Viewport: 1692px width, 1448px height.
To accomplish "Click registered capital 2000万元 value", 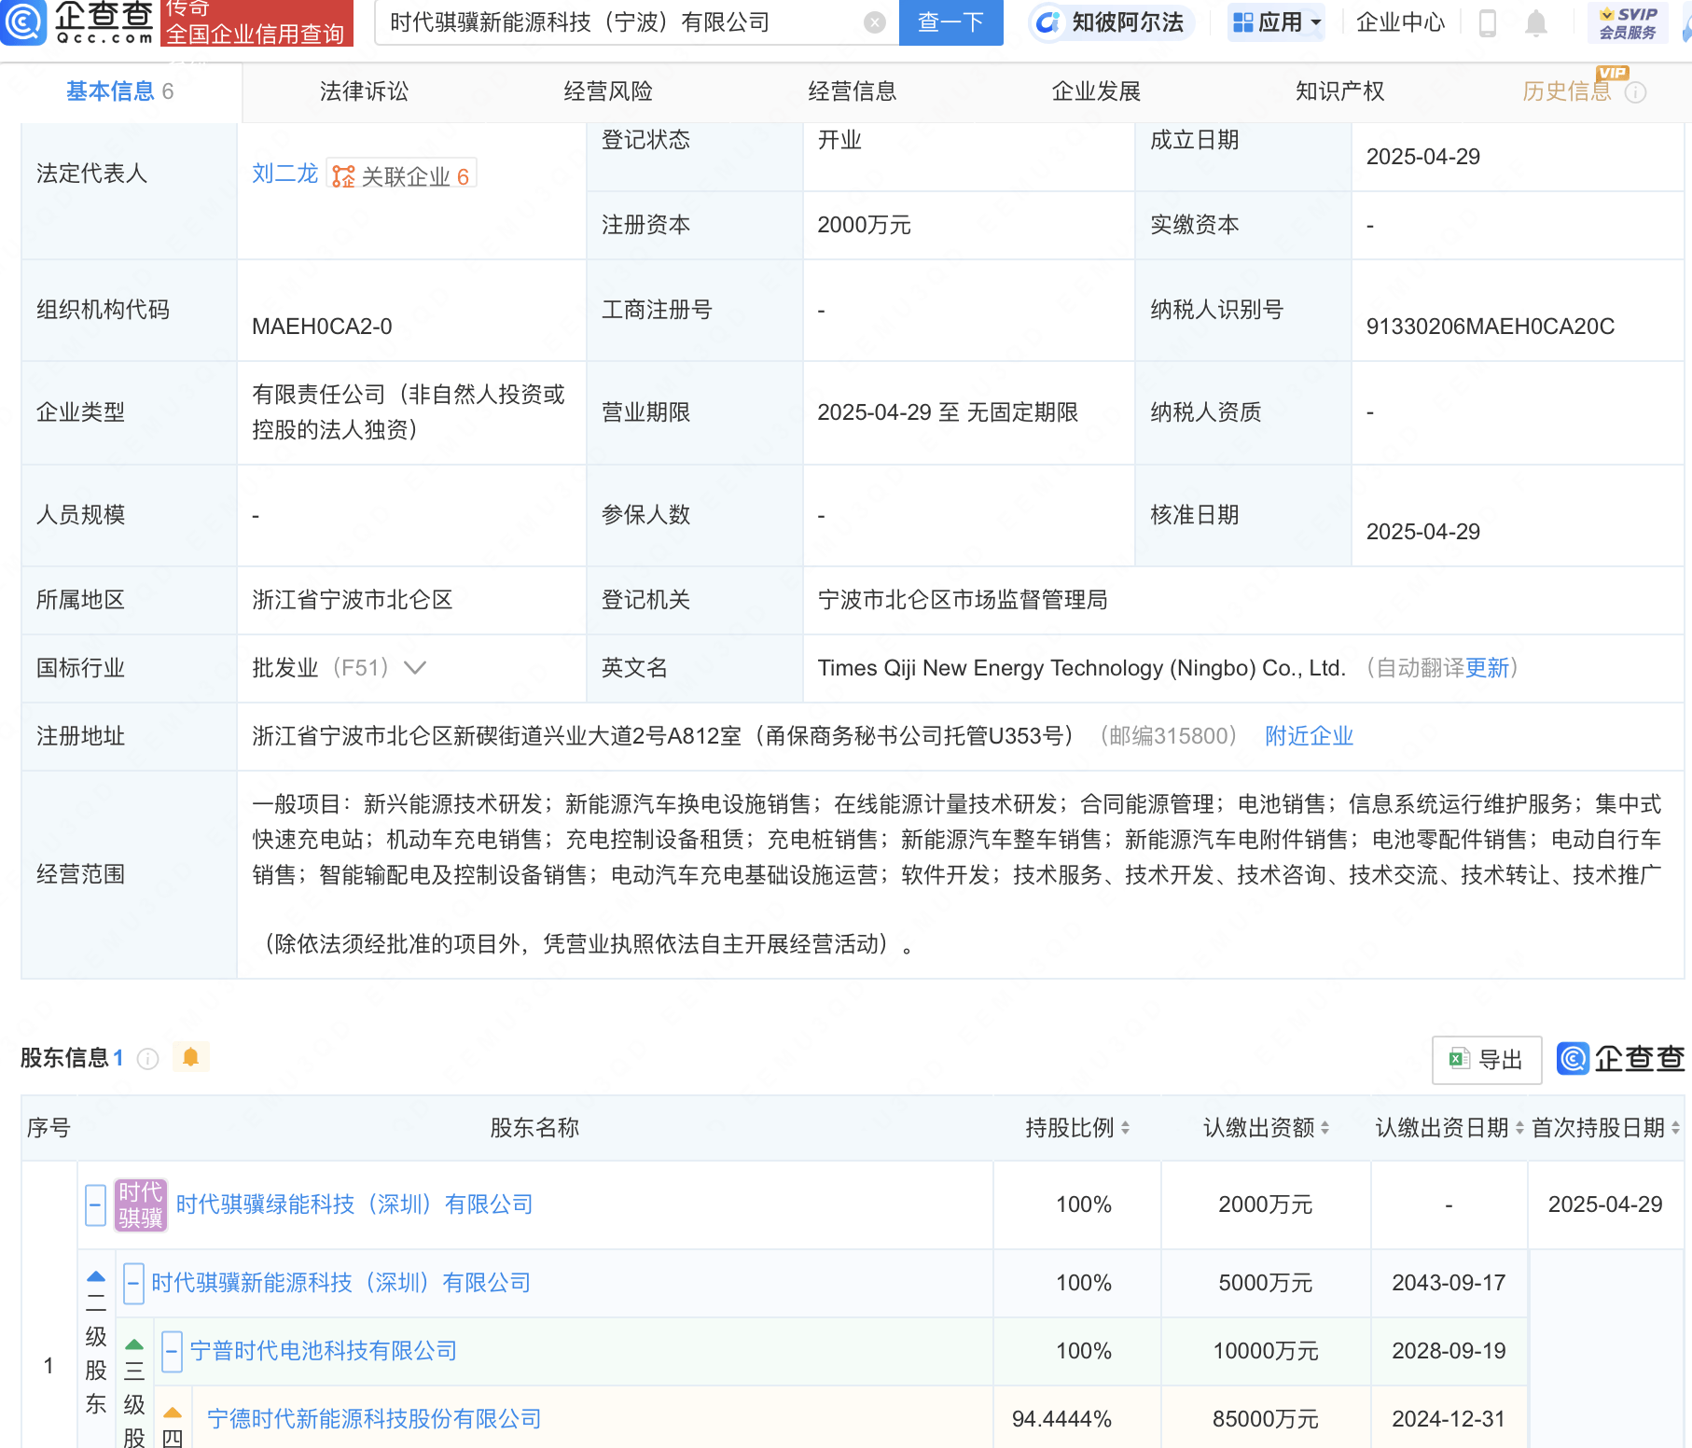I will coord(864,225).
